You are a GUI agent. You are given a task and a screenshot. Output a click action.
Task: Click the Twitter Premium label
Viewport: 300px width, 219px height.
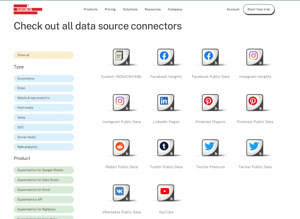click(x=210, y=167)
